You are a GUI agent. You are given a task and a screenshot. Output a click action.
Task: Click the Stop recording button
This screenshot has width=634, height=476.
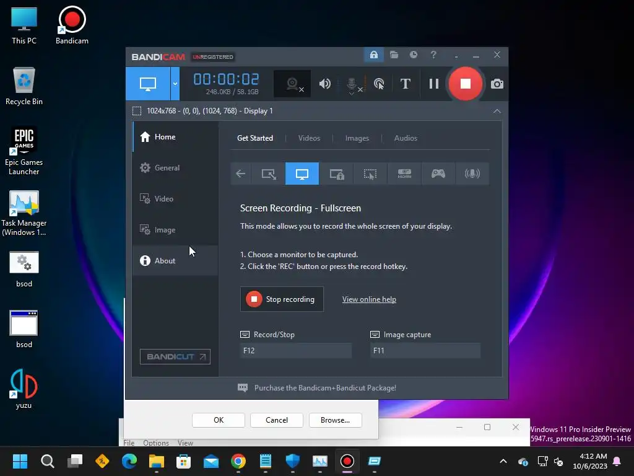[x=282, y=299]
